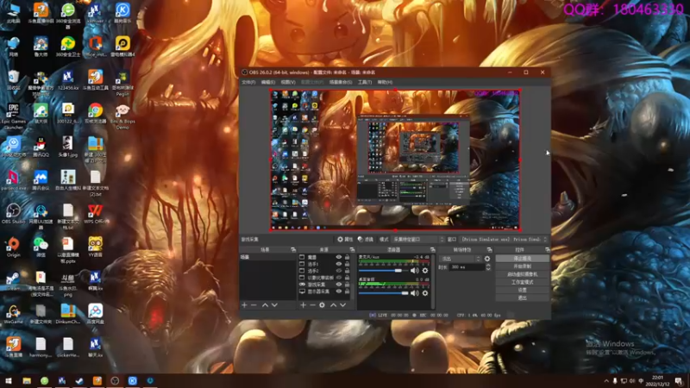Image resolution: width=690 pixels, height=388 pixels.
Task: Open transition properties gear icon
Action: (x=487, y=259)
